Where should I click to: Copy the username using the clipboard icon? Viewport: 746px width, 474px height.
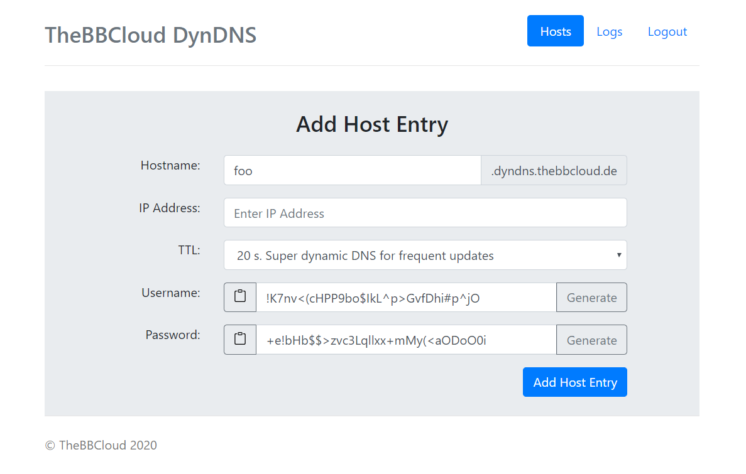point(240,297)
